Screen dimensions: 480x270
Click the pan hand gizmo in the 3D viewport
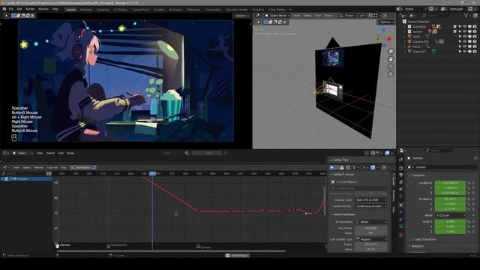click(x=391, y=59)
